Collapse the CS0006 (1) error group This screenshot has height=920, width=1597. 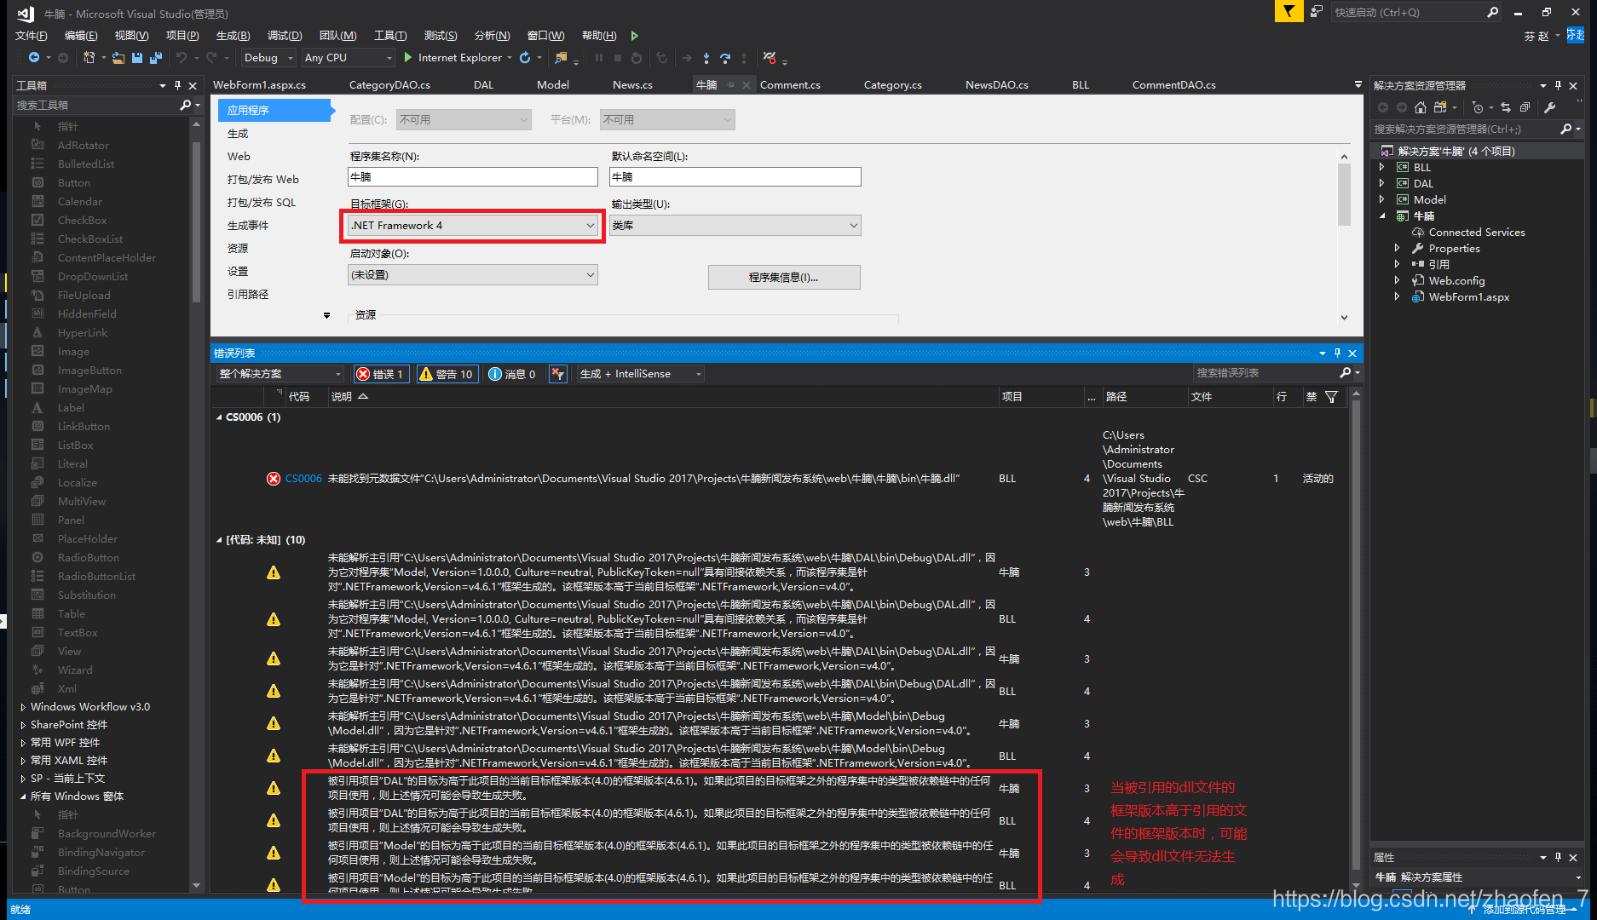[219, 417]
